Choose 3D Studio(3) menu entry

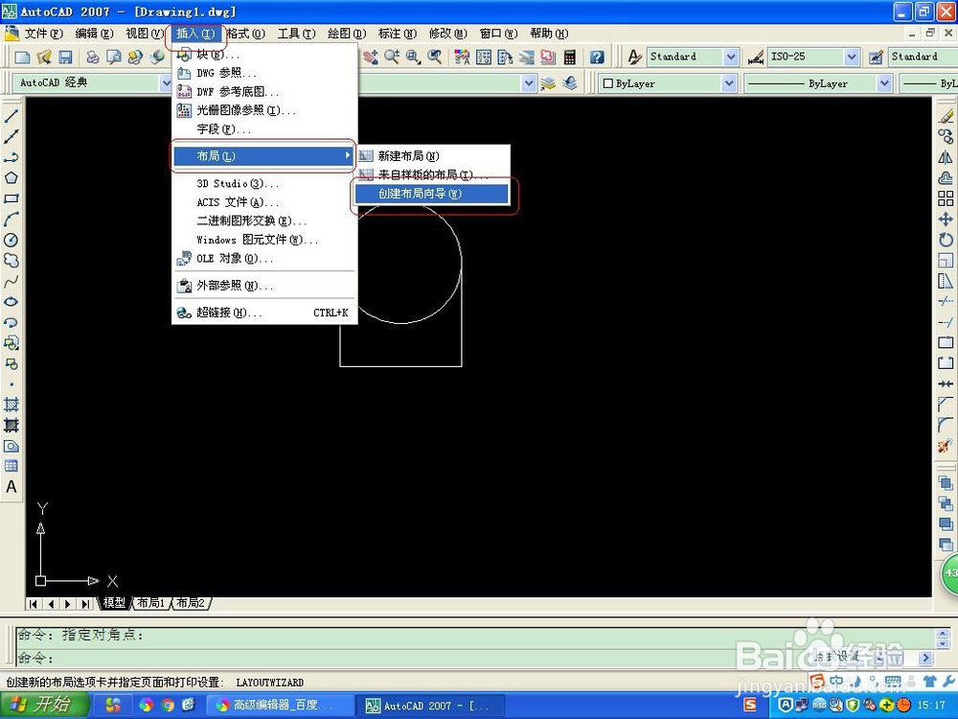pos(264,183)
